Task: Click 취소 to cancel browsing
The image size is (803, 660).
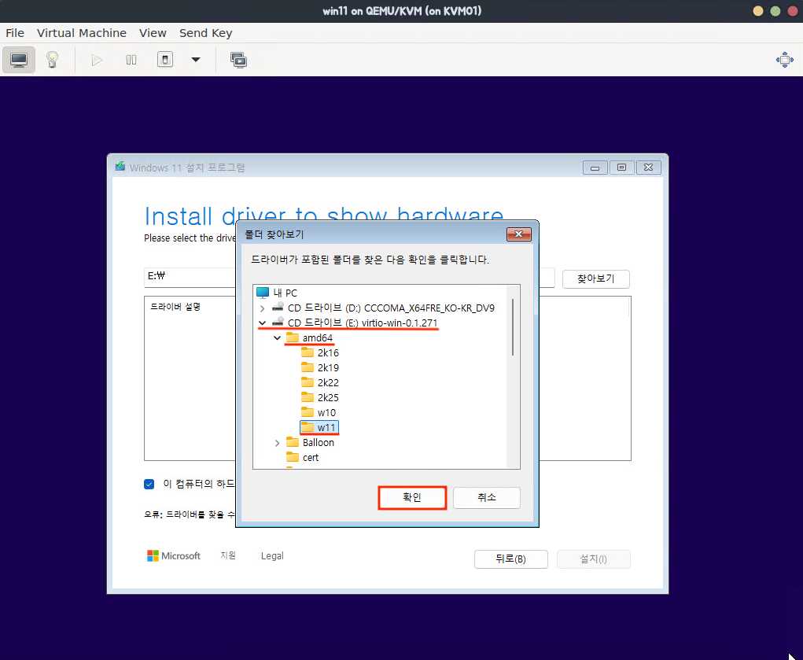Action: pyautogui.click(x=487, y=498)
